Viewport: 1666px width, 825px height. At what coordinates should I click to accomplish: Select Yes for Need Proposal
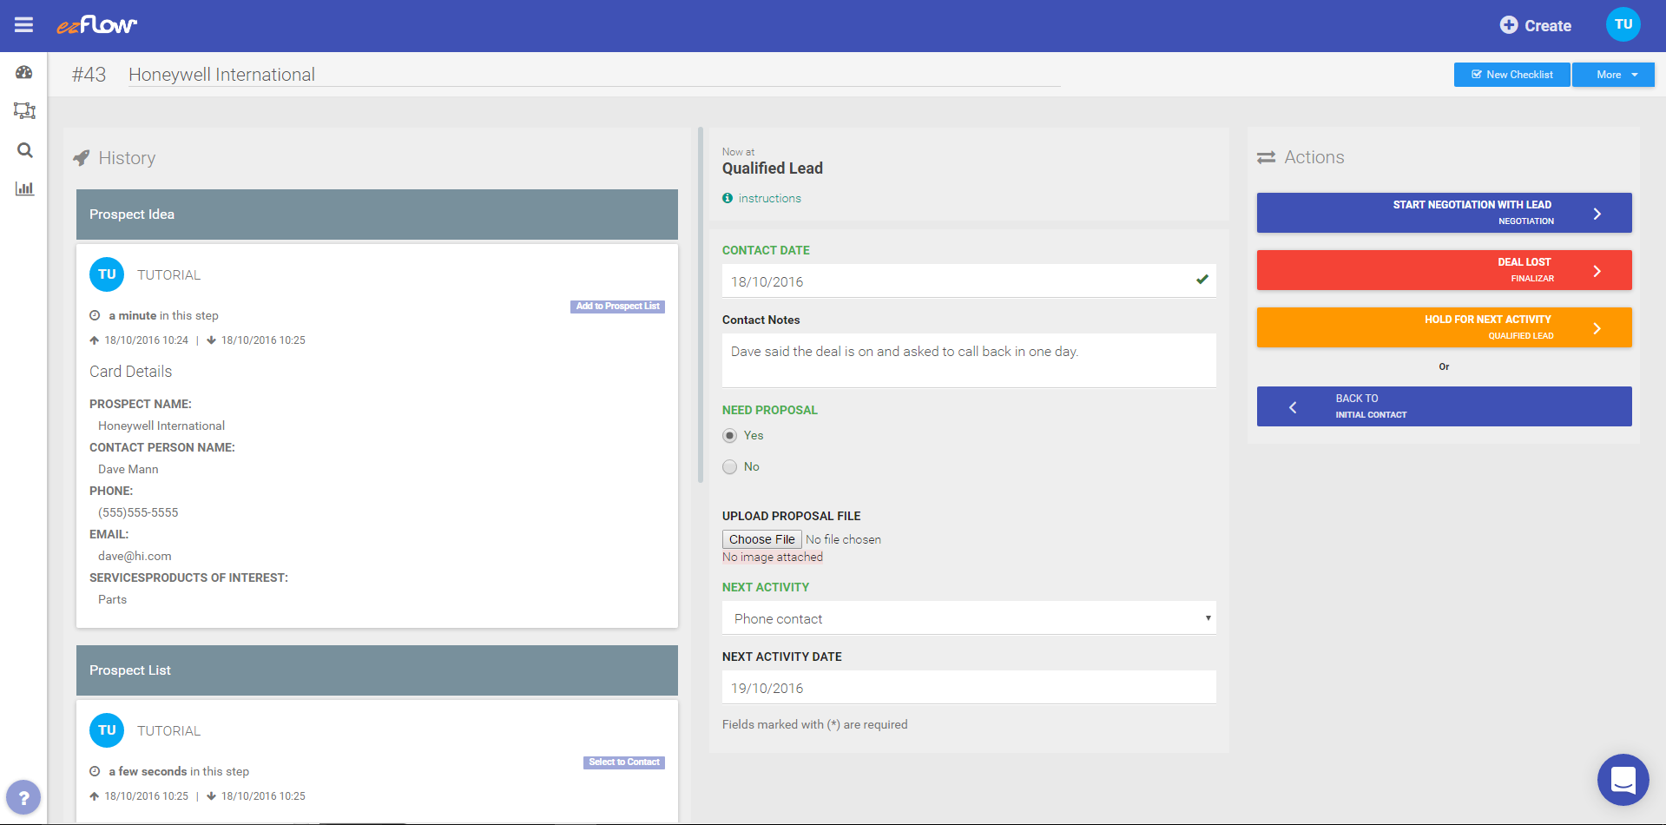(x=729, y=435)
